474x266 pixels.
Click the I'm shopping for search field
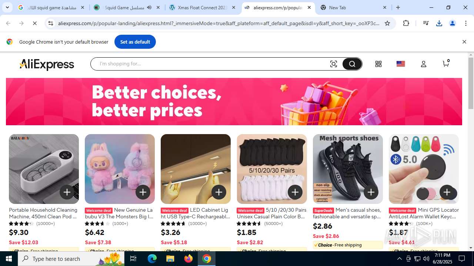[x=211, y=64]
